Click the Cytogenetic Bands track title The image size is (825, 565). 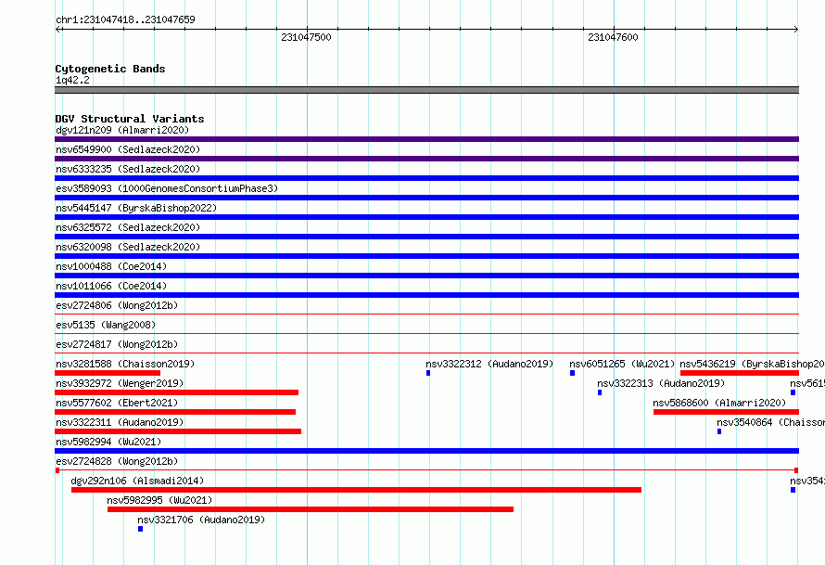pyautogui.click(x=110, y=69)
